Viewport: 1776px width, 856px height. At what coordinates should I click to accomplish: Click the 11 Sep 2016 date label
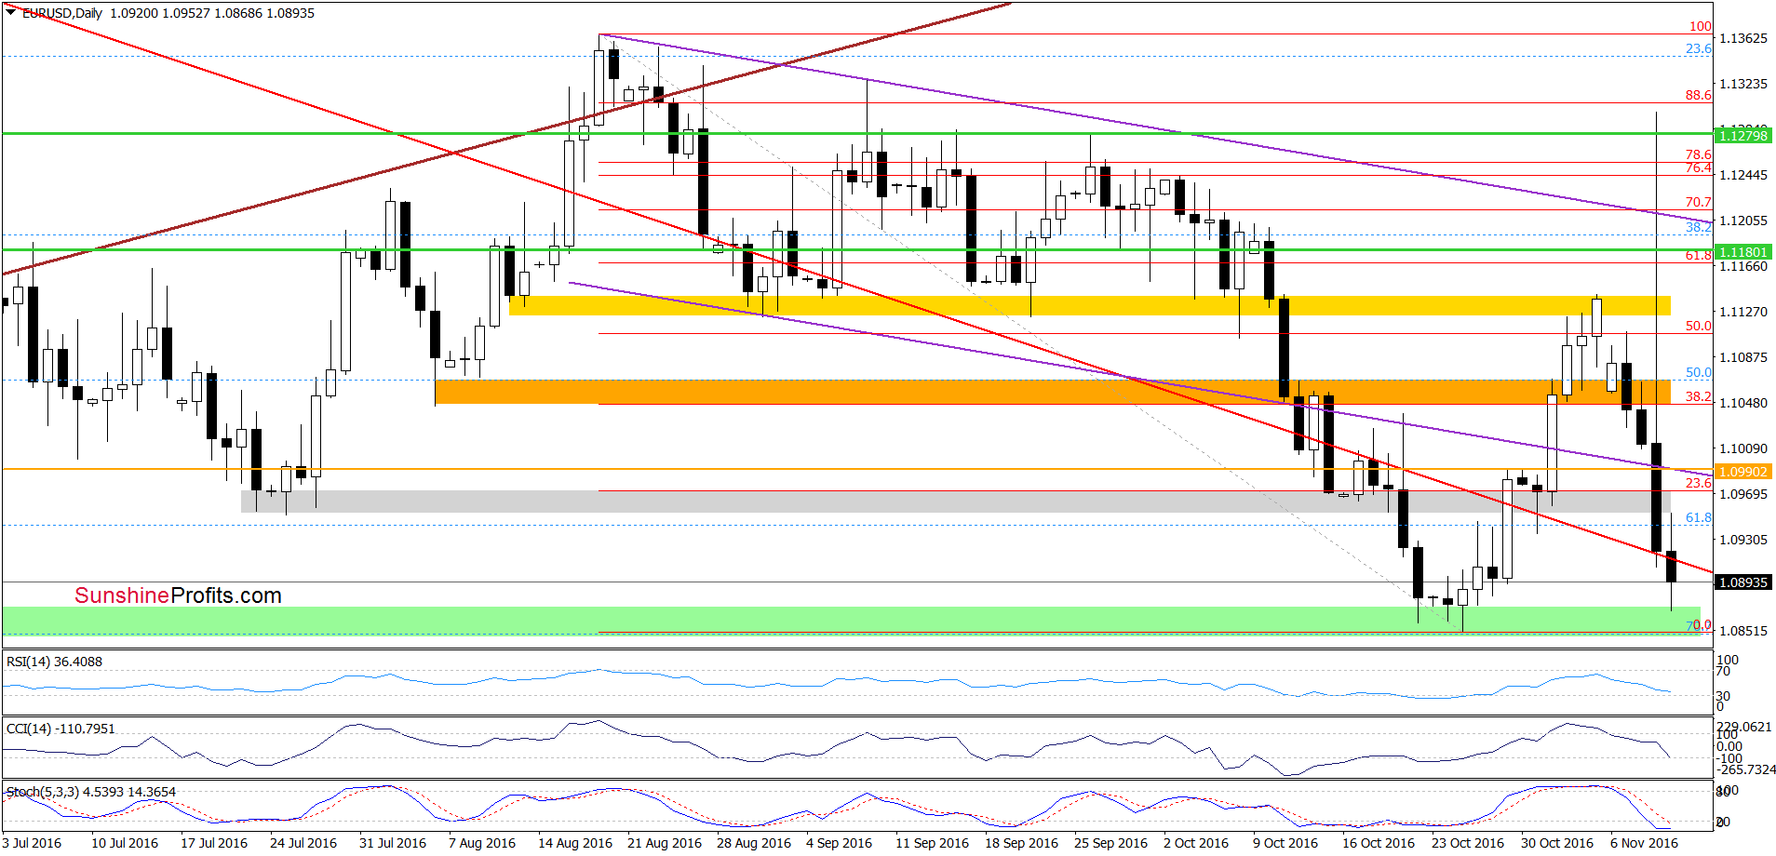point(933,843)
